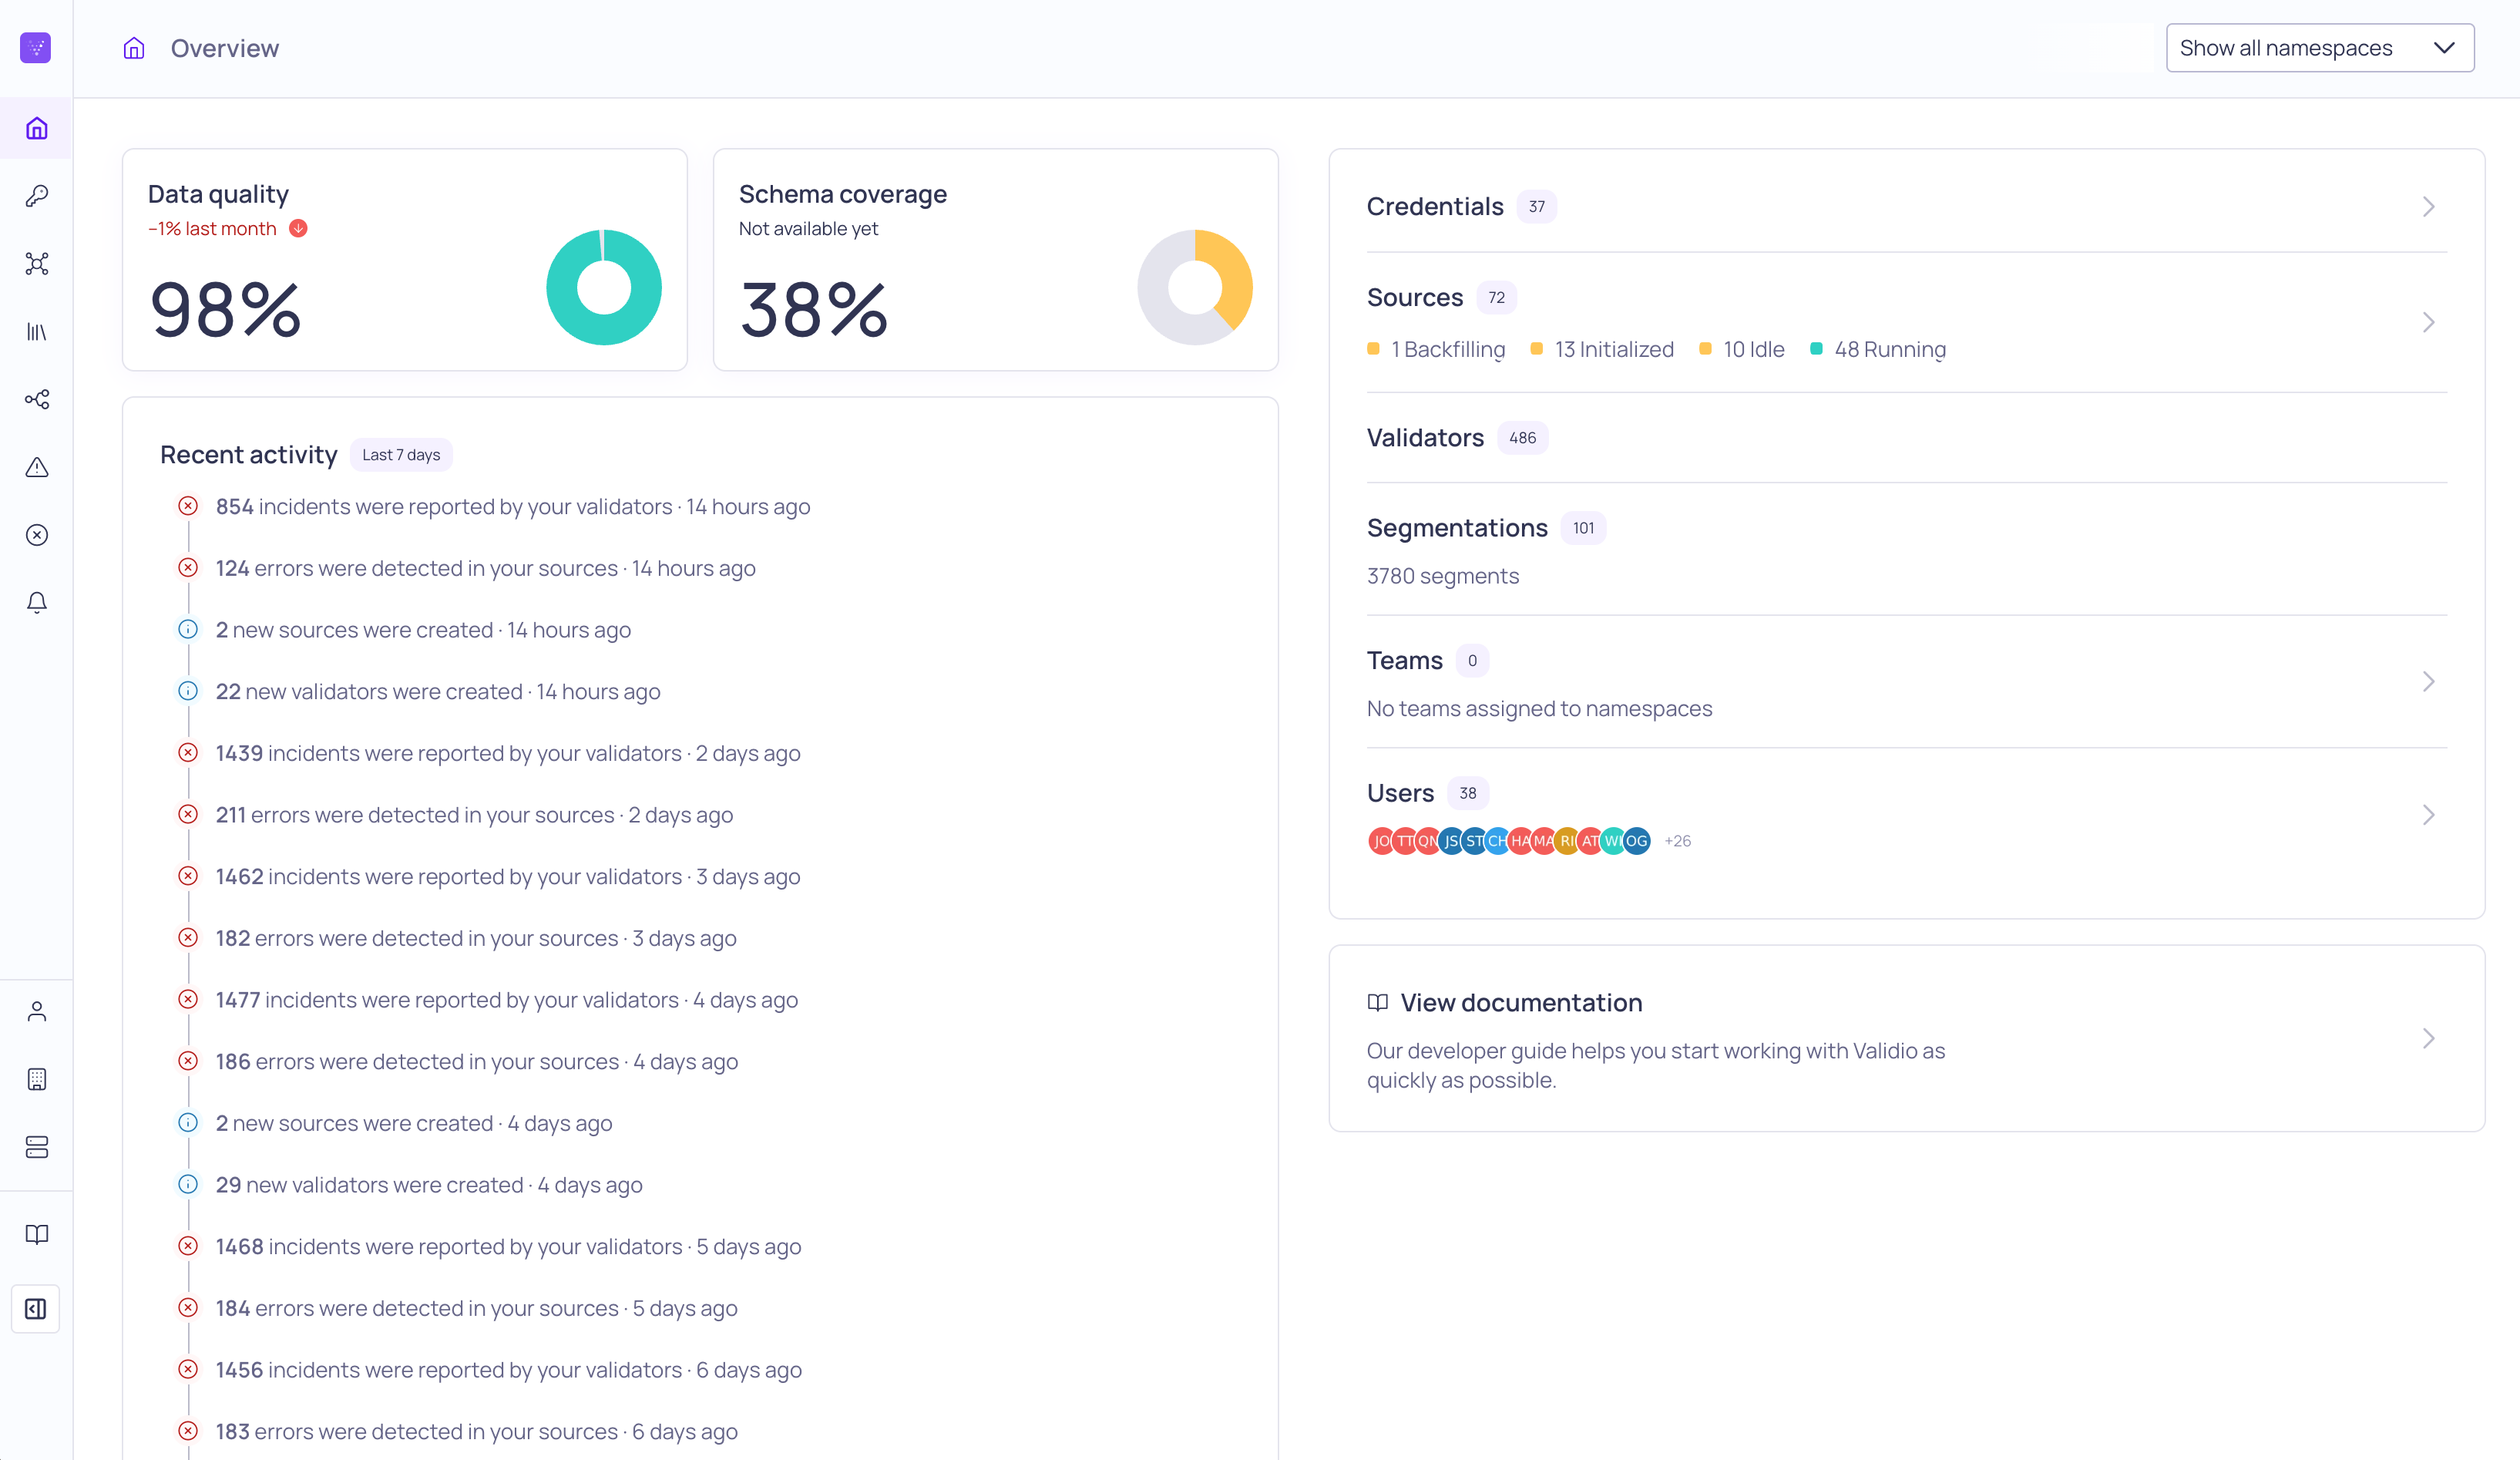Click the error icon beside the 1439 incidents entry
This screenshot has width=2520, height=1460.
[x=188, y=753]
